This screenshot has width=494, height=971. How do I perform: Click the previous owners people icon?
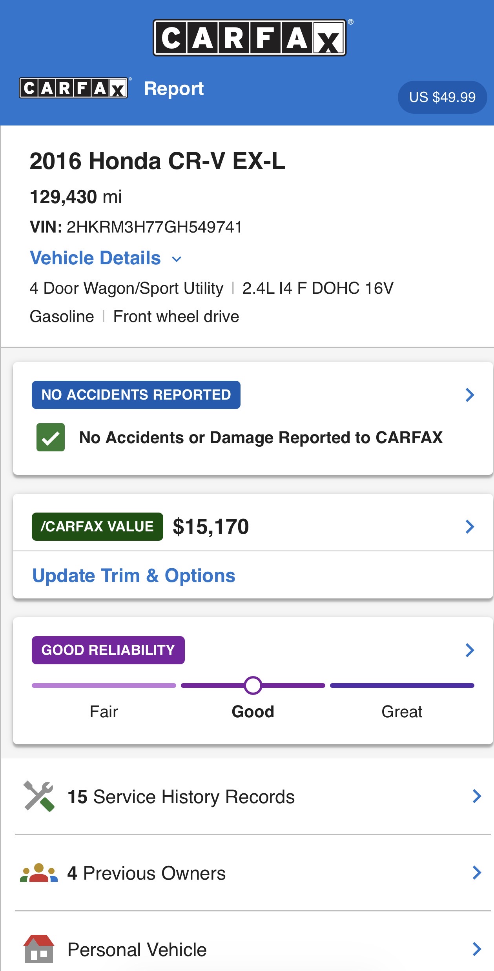coord(39,873)
